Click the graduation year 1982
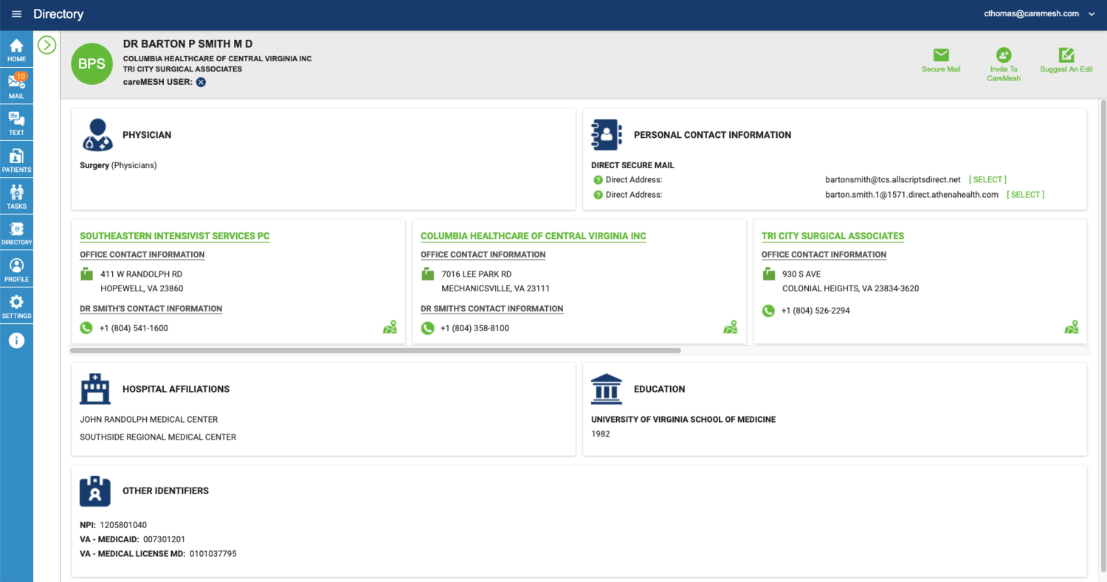 click(601, 434)
